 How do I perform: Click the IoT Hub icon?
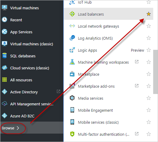(x=72, y=2)
